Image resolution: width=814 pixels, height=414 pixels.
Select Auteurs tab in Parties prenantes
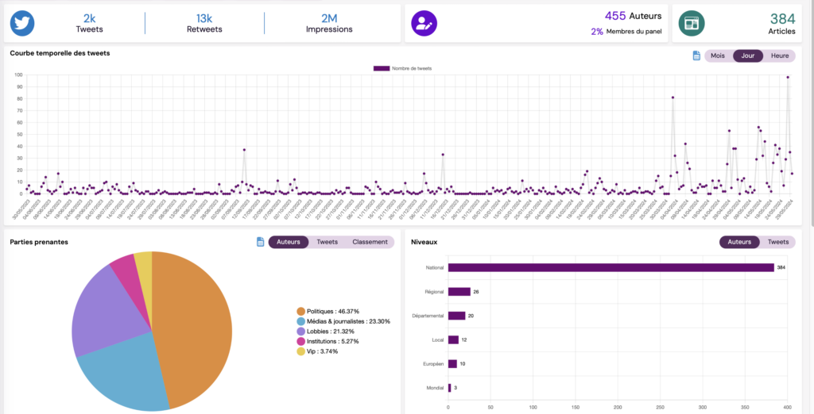tap(288, 242)
